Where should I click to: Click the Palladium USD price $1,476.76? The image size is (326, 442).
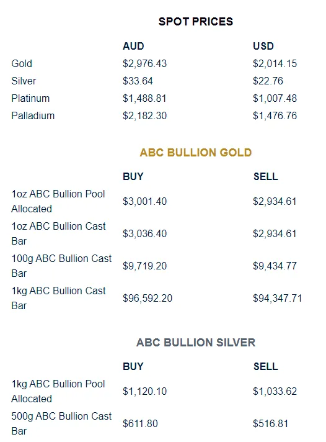click(x=275, y=116)
